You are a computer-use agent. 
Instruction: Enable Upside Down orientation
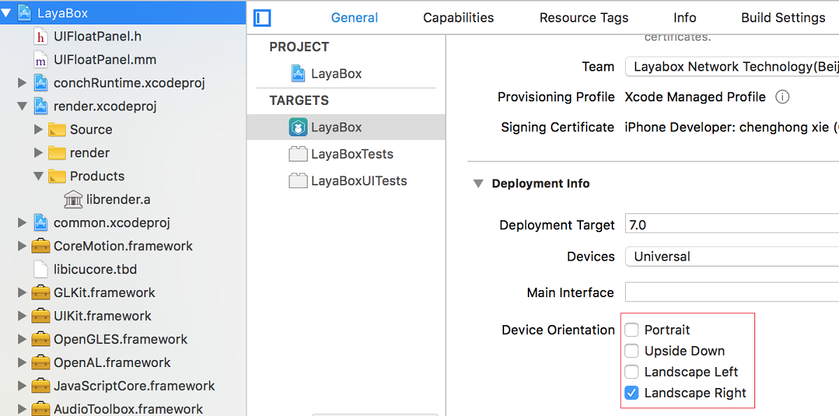632,351
